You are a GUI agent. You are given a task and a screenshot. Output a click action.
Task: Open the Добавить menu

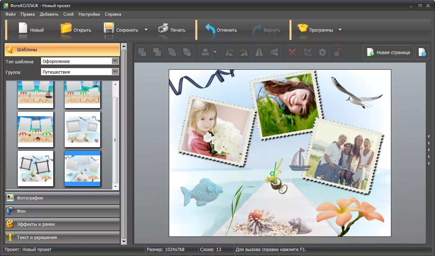(49, 14)
